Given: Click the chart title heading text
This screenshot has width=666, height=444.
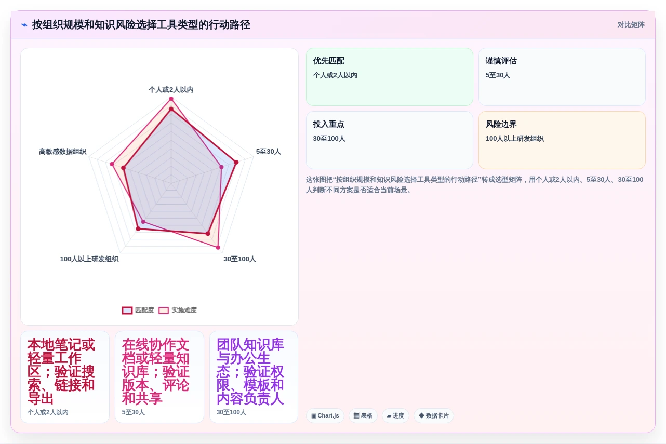Looking at the screenshot, I should click(x=141, y=25).
